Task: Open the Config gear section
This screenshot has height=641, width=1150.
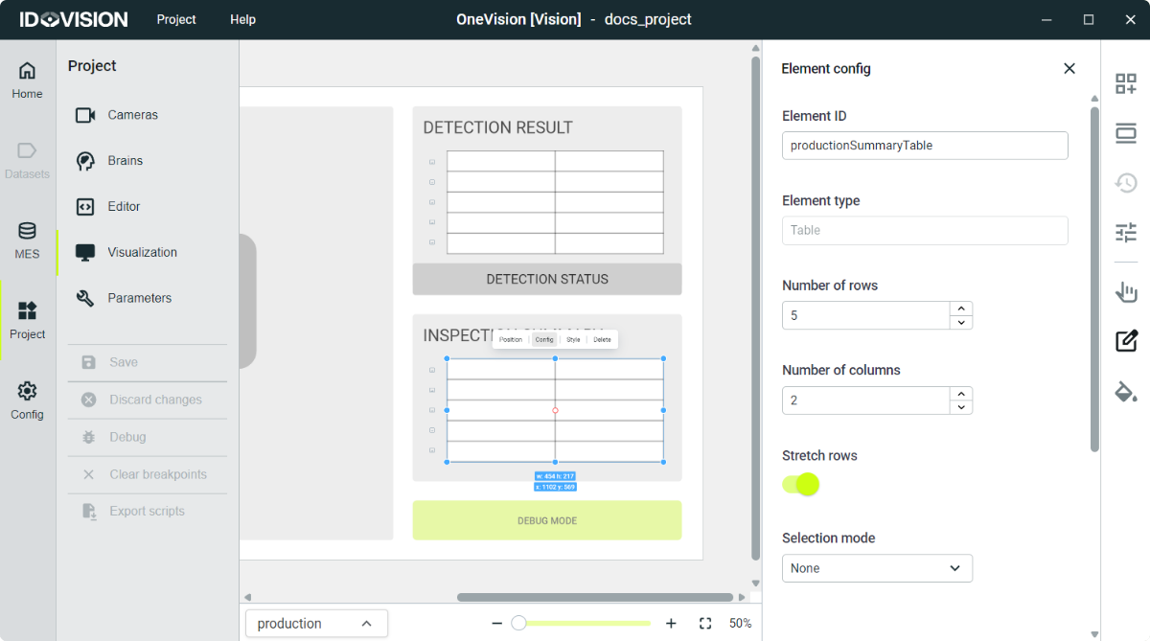Action: (x=27, y=401)
